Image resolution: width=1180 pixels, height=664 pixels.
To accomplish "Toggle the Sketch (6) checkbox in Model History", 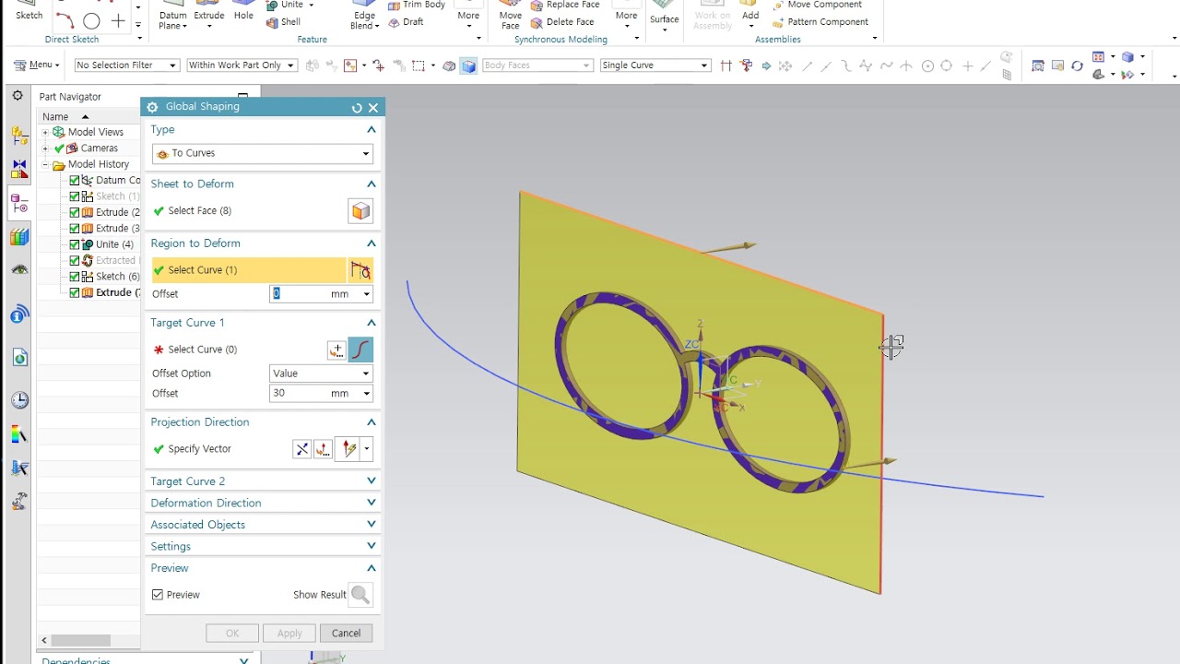I will point(75,277).
